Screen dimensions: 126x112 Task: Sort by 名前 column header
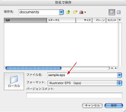point(25,20)
